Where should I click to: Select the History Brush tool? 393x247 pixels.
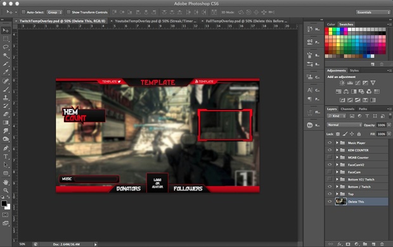(x=6, y=106)
